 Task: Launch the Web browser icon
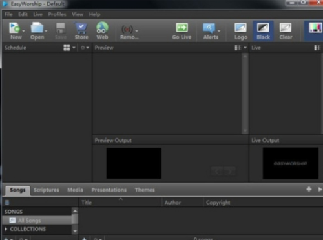coord(102,28)
